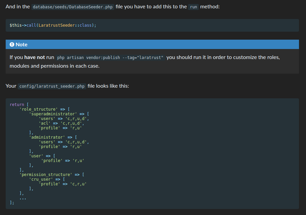The image size is (306, 215).
Task: Click the $this->call method line
Action: point(53,25)
